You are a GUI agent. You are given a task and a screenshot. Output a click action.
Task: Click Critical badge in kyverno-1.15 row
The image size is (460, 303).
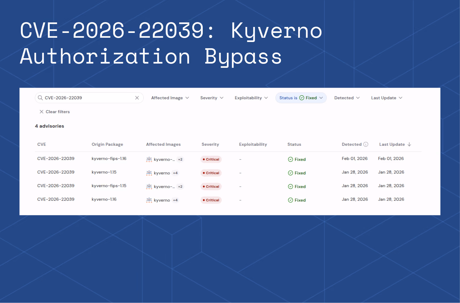(211, 173)
